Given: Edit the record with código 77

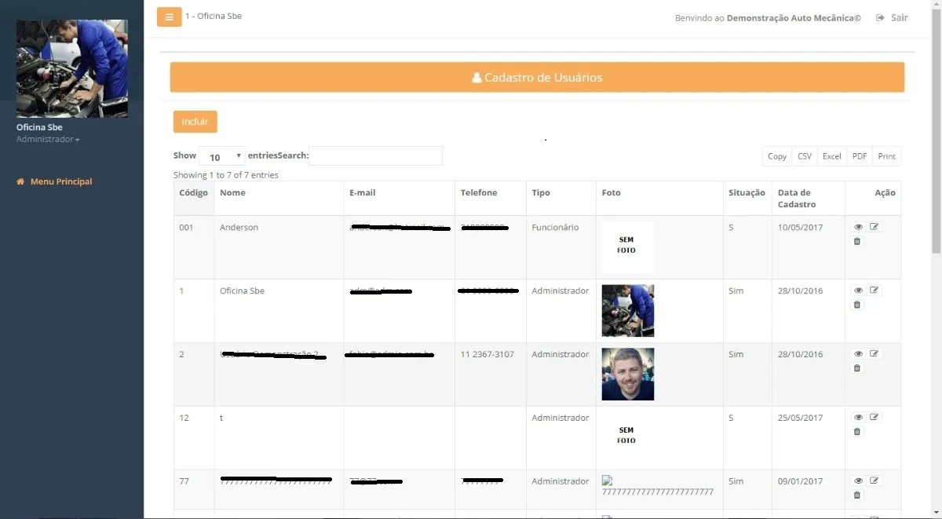Looking at the screenshot, I should coord(874,481).
